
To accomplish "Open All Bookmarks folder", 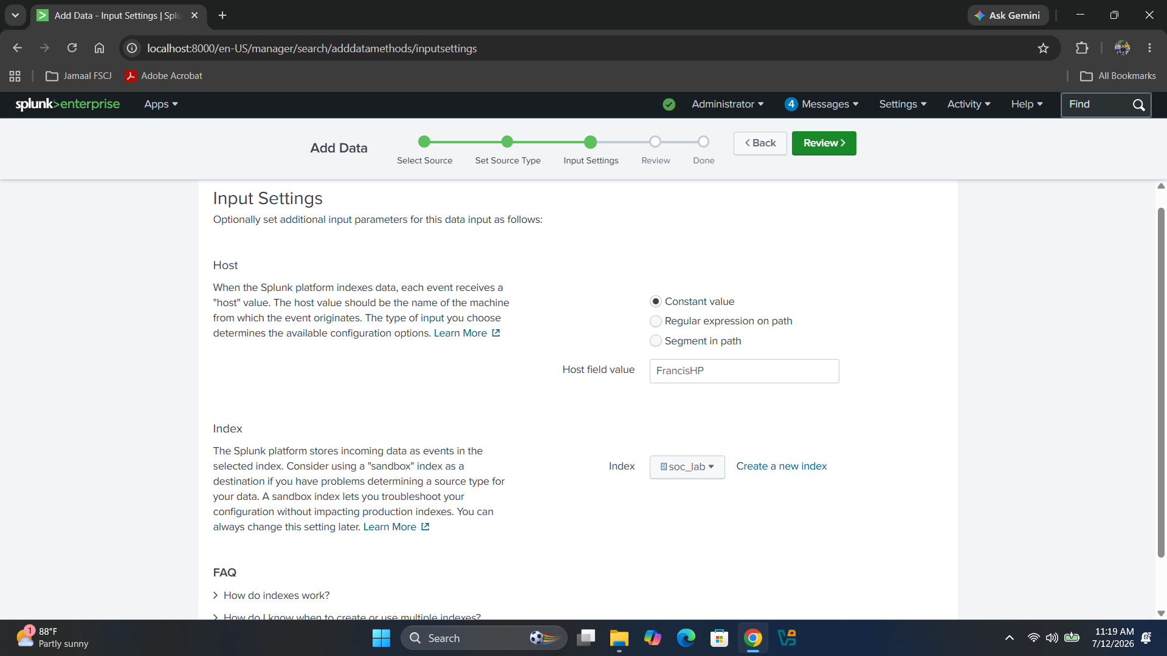I will point(1118,76).
